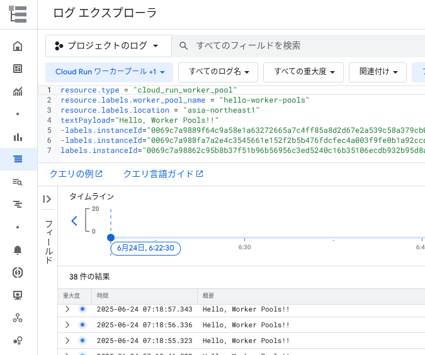
Task: Open すべてのログ名 dropdown
Action: click(x=218, y=72)
